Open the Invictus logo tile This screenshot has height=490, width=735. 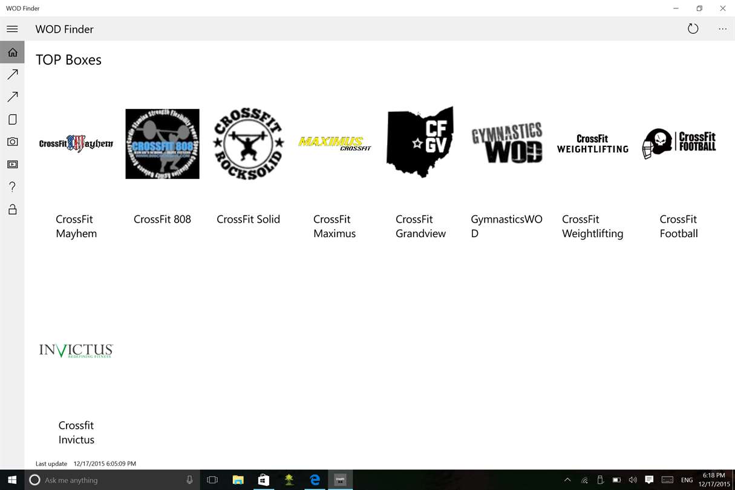(76, 350)
